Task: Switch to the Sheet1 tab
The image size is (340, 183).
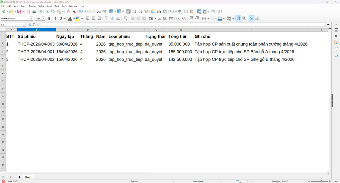Action: 28,177
